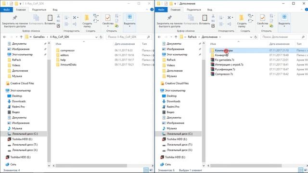Switch left window to details view icon

(146, 170)
